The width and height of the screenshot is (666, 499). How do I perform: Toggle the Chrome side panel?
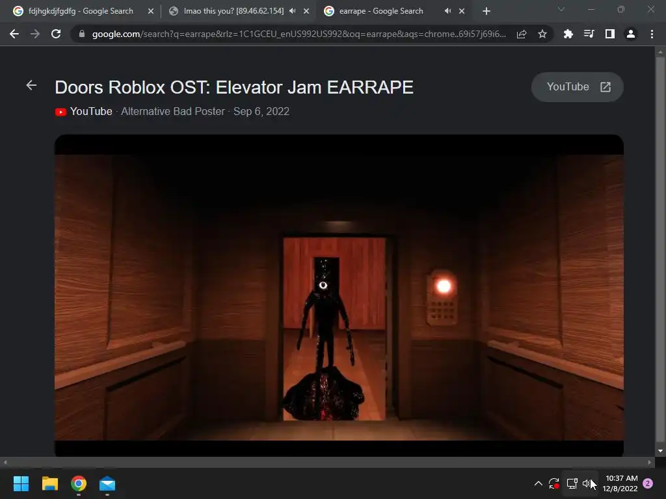pos(610,34)
